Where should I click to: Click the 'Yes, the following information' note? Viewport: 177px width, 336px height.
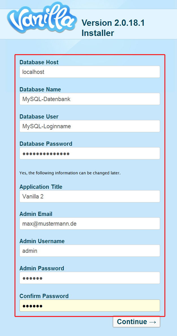pos(70,173)
